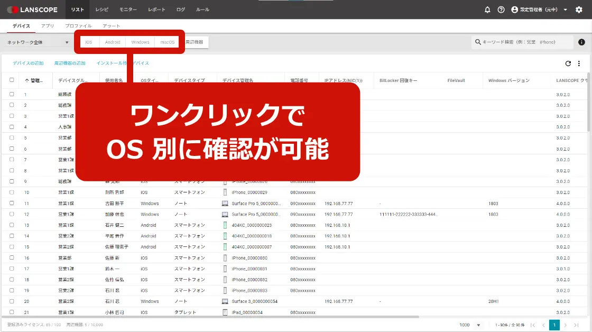592x332 pixels.
Task: Click the LANSCOPE logo
Action: [32, 10]
